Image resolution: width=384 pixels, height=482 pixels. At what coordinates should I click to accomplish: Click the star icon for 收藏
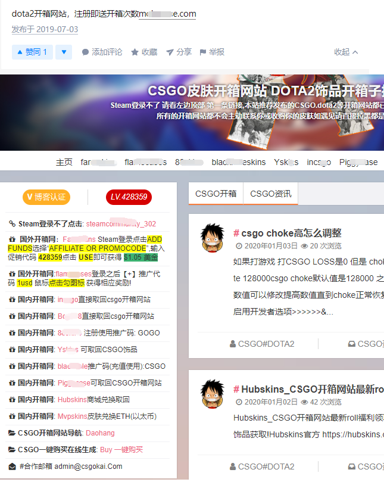(x=135, y=52)
